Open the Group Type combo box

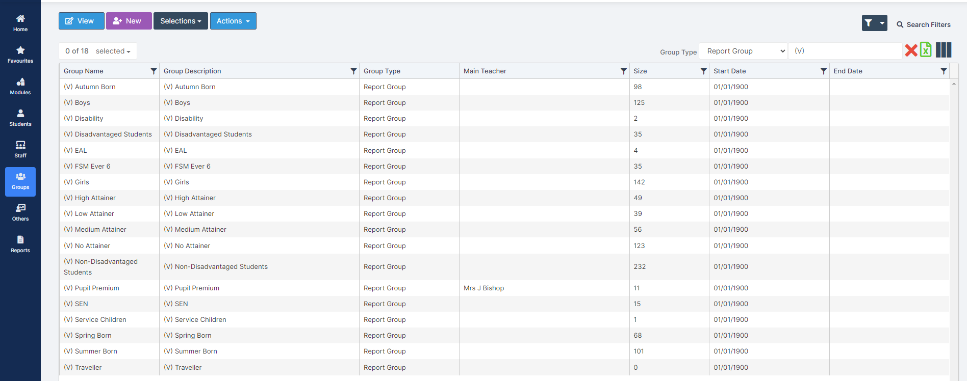click(x=743, y=51)
